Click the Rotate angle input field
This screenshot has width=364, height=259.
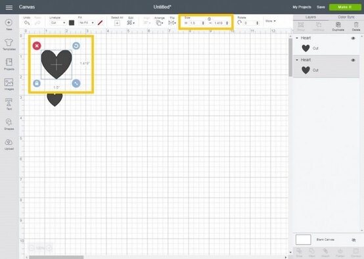[250, 23]
